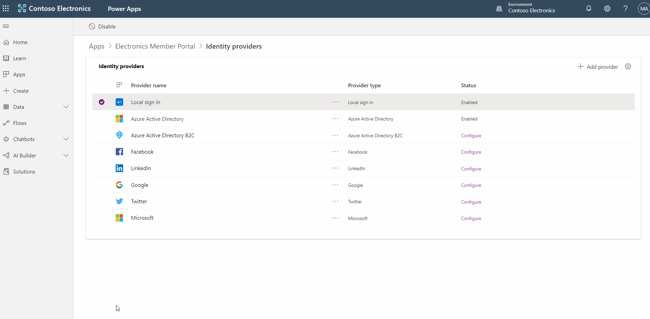This screenshot has height=319, width=650.
Task: Open Flows in the left navigation
Action: (19, 123)
